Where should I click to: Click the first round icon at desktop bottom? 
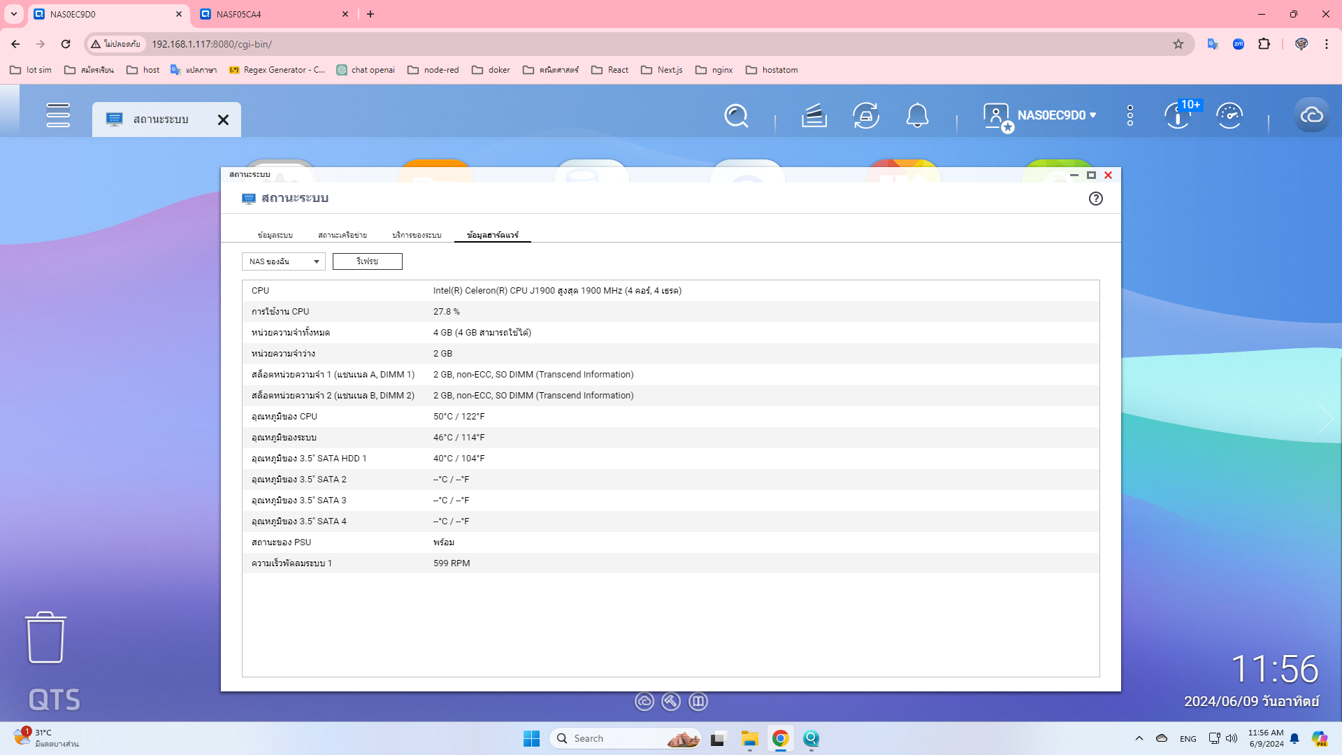pos(644,701)
